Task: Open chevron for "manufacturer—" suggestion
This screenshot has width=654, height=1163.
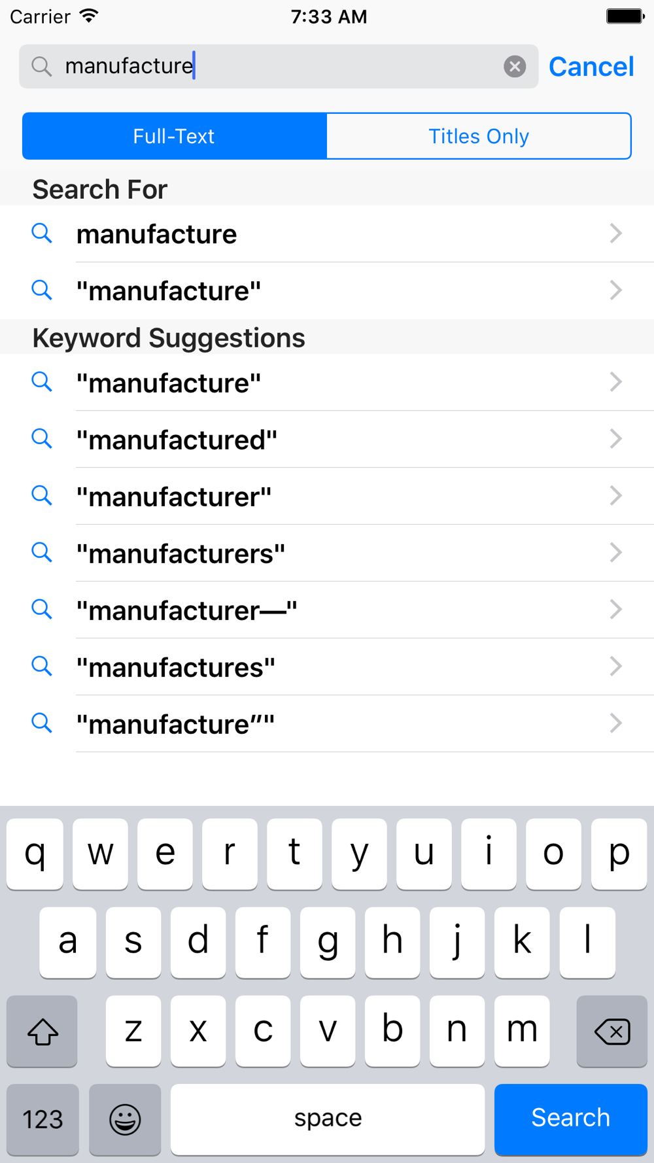Action: tap(615, 610)
